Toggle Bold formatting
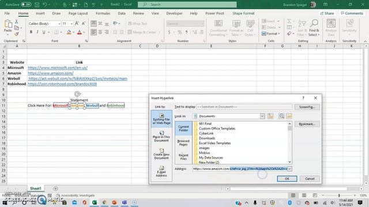The height and width of the screenshot is (207, 369). [31, 32]
